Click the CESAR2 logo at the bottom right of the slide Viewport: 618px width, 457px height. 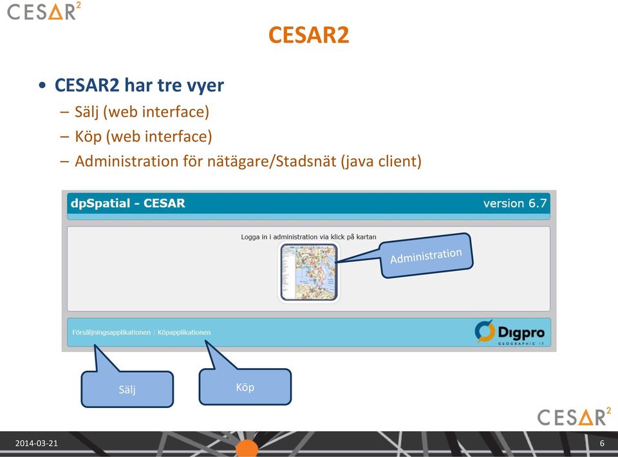[x=574, y=417]
